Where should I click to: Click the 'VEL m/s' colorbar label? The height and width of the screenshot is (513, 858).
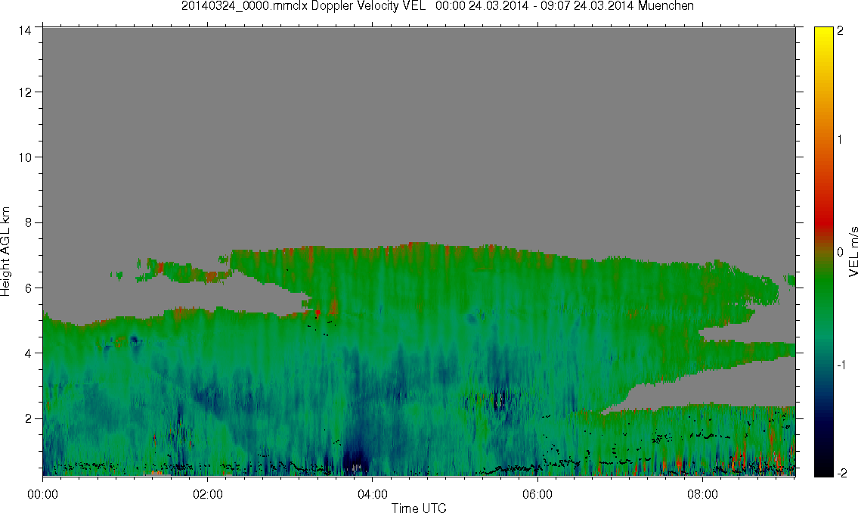(853, 251)
